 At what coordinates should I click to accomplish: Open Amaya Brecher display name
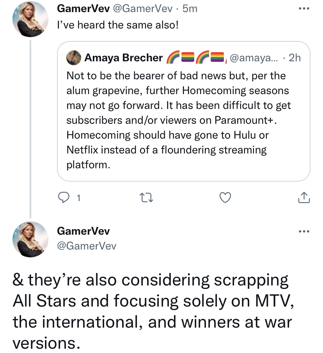click(124, 58)
